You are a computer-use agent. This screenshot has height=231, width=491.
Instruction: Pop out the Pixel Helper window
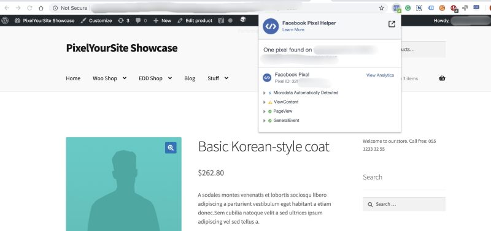click(x=392, y=24)
